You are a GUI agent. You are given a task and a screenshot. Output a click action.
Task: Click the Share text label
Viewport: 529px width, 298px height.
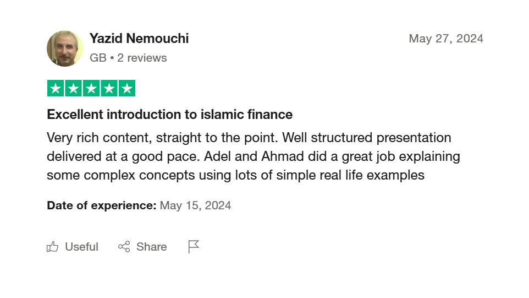pos(151,247)
